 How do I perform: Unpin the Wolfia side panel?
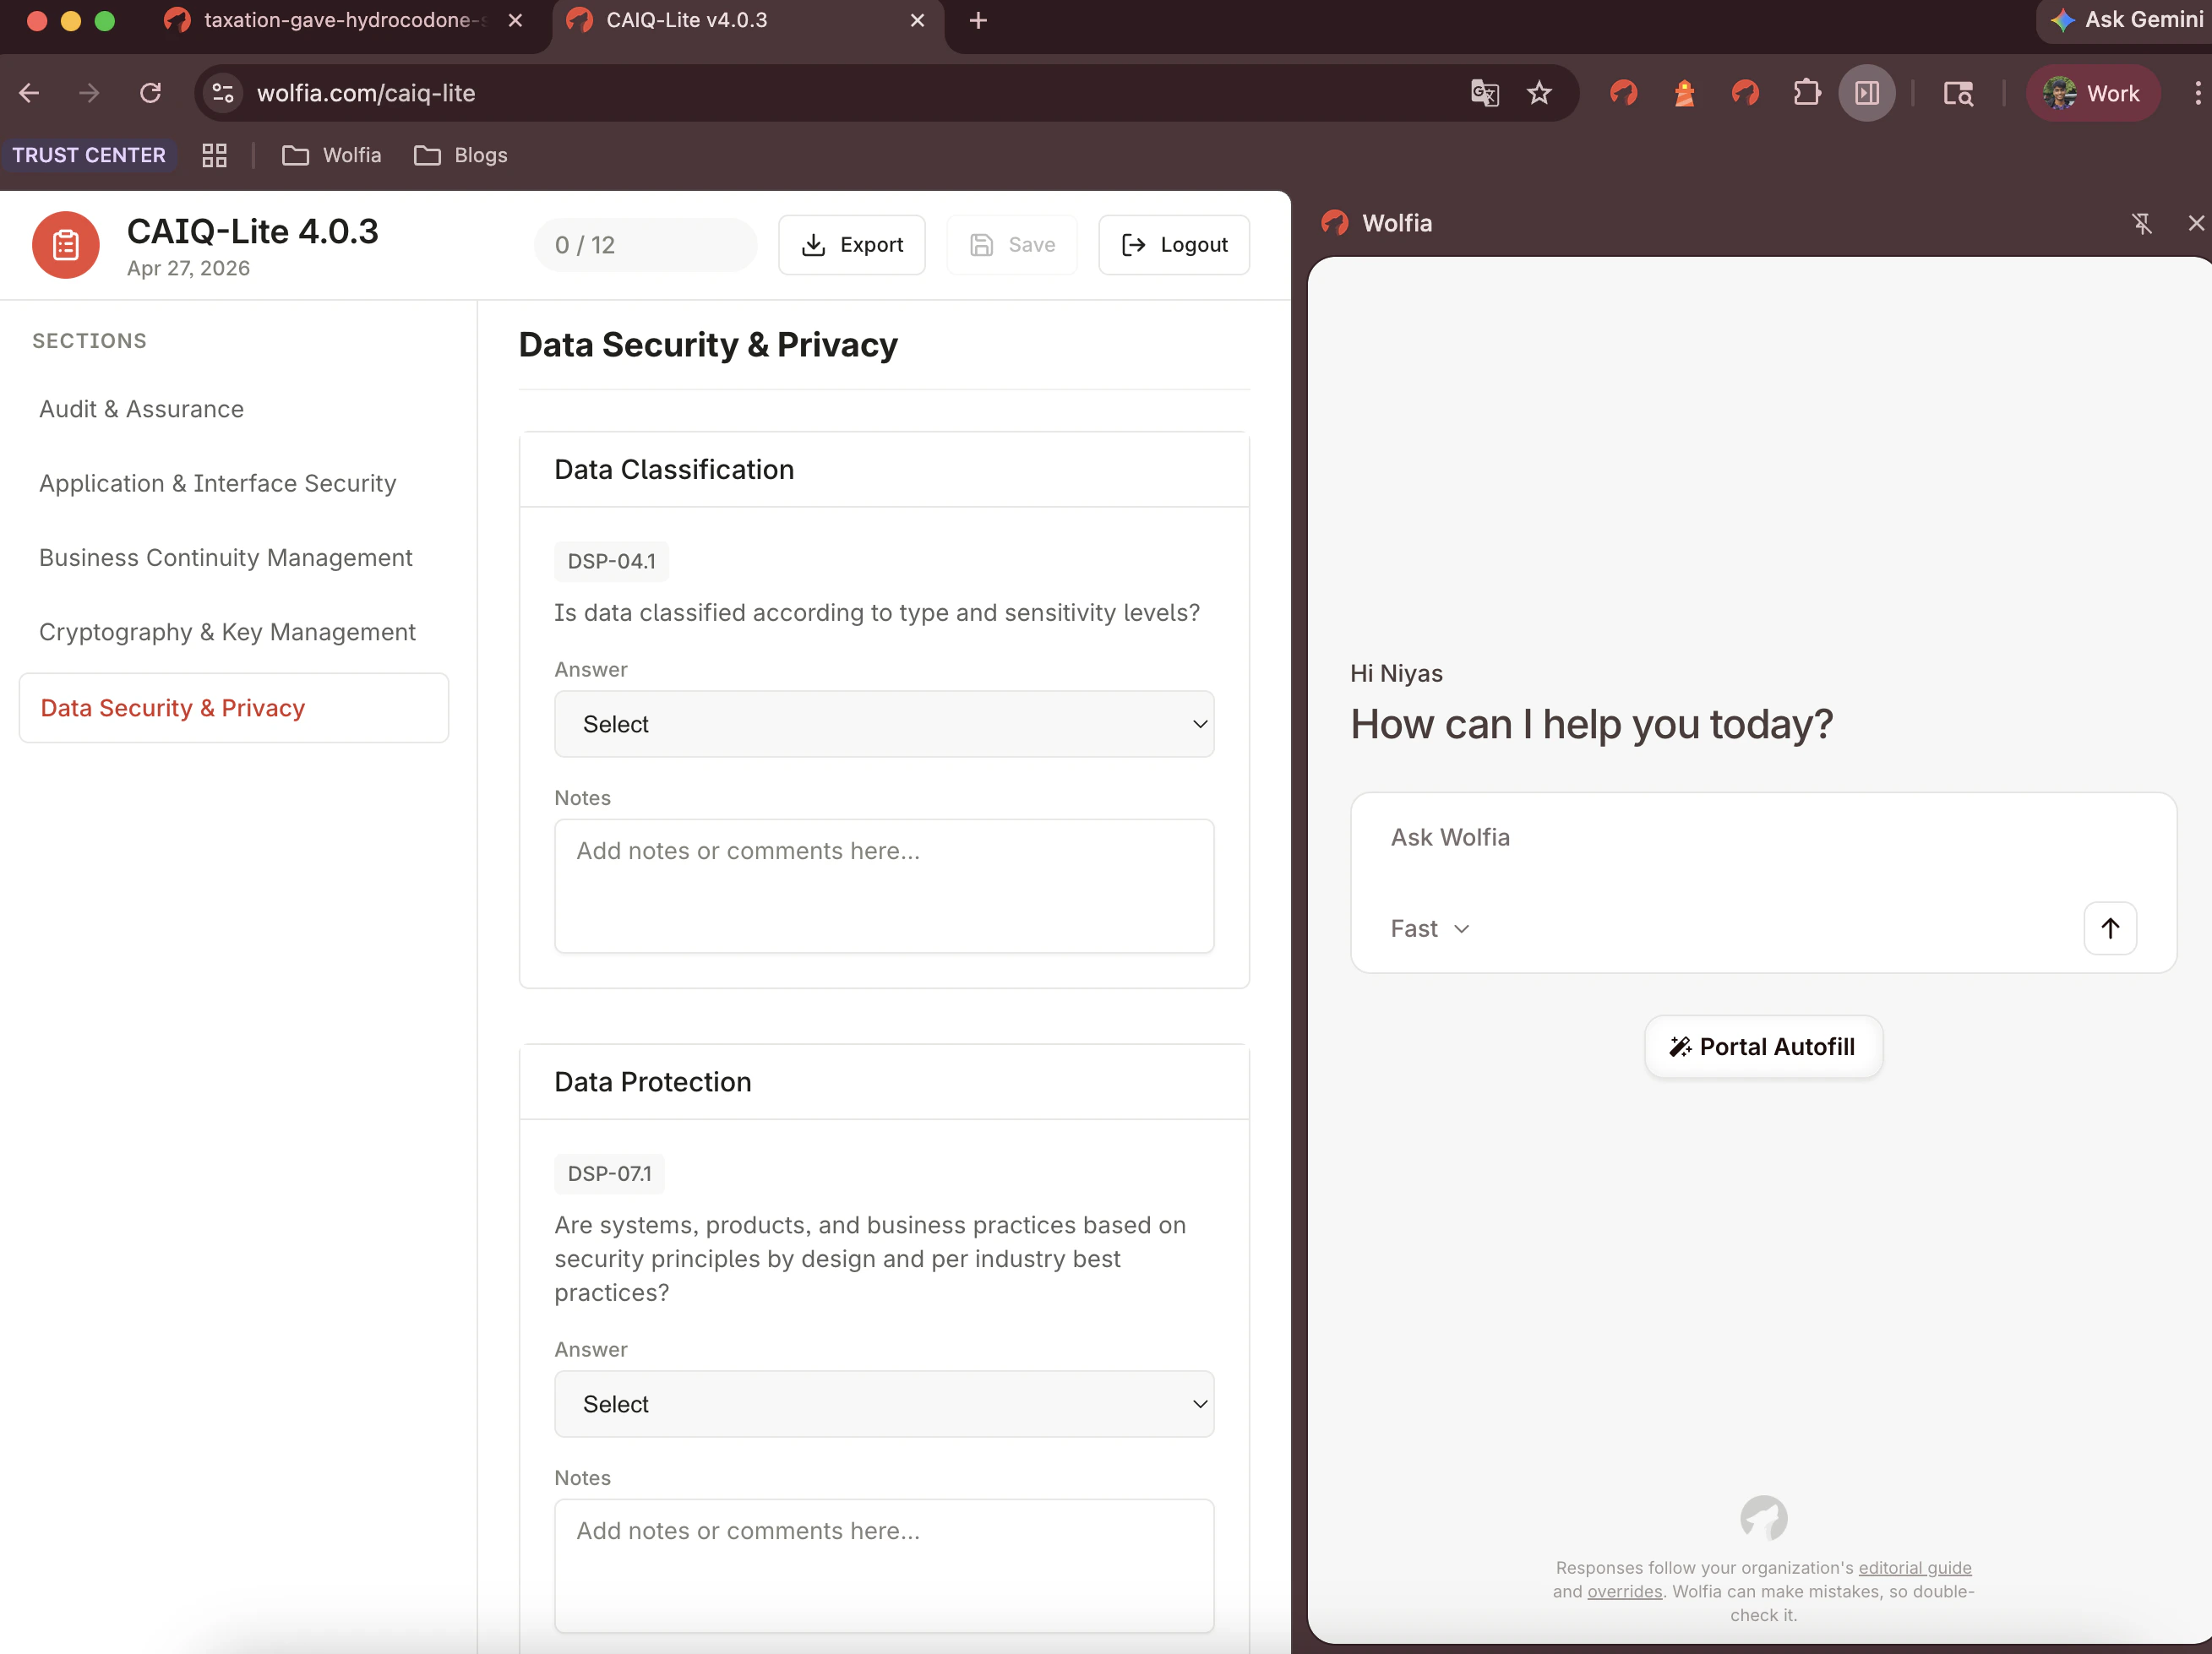coord(2143,223)
